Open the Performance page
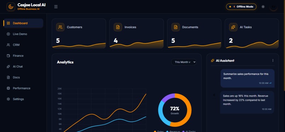Screen dimensions: 285x132 pos(23,88)
